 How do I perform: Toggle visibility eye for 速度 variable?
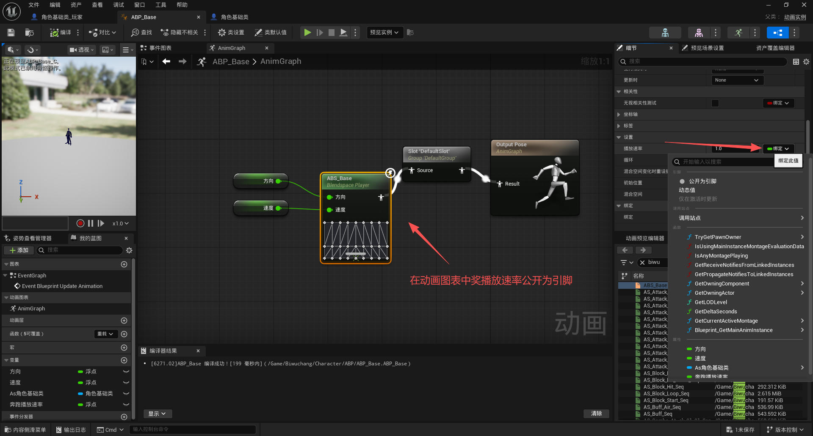click(x=126, y=383)
